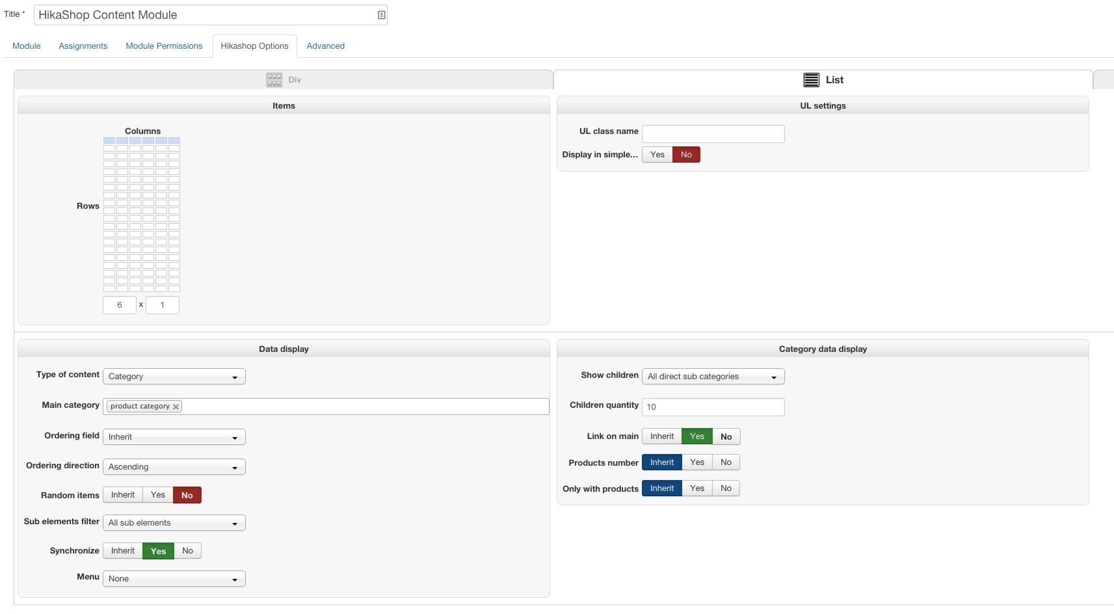Viewport: 1114px width, 614px height.
Task: Set Only with products to Inherit
Action: (661, 488)
